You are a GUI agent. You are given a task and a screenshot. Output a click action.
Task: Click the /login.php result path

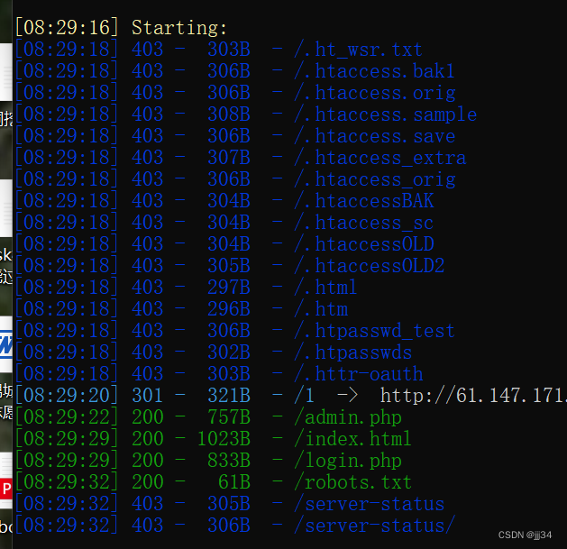tap(348, 461)
